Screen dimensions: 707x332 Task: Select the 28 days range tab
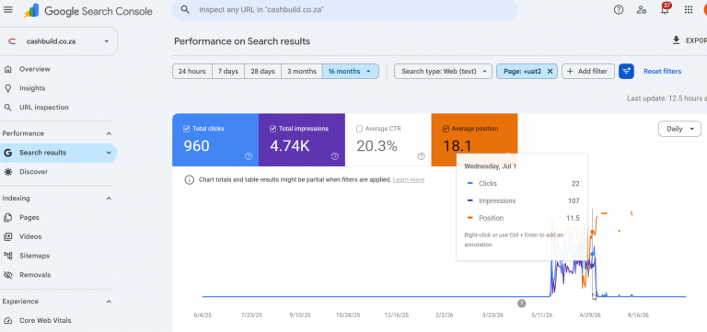coord(263,71)
